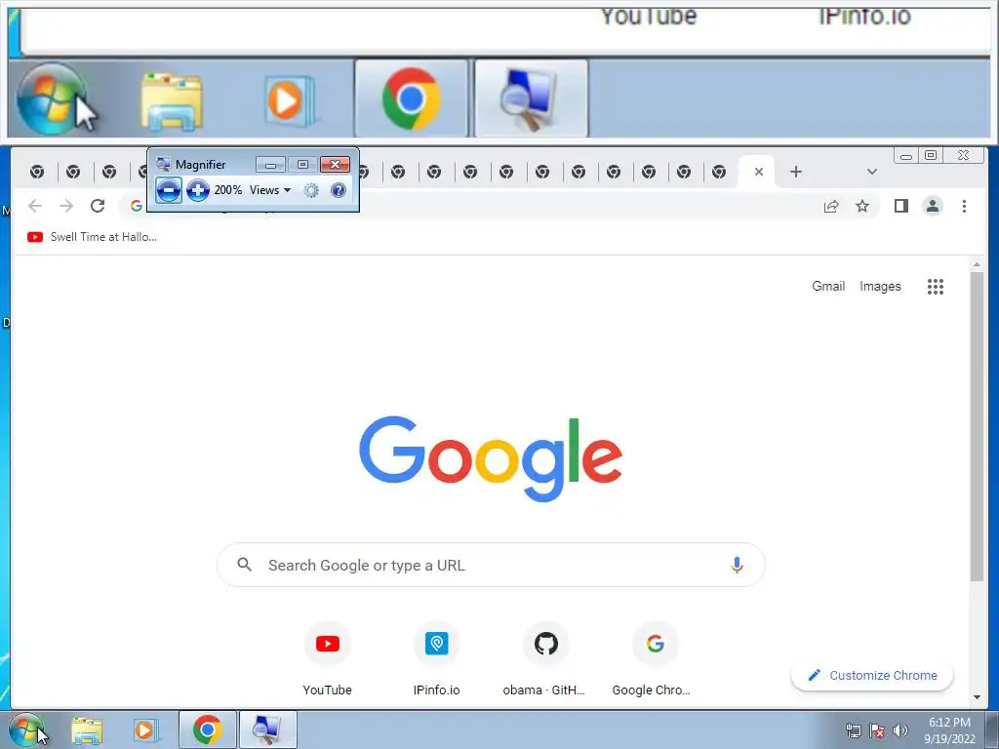Viewport: 999px width, 749px height.
Task: Click Magnifier title bar app icon
Action: (x=163, y=164)
